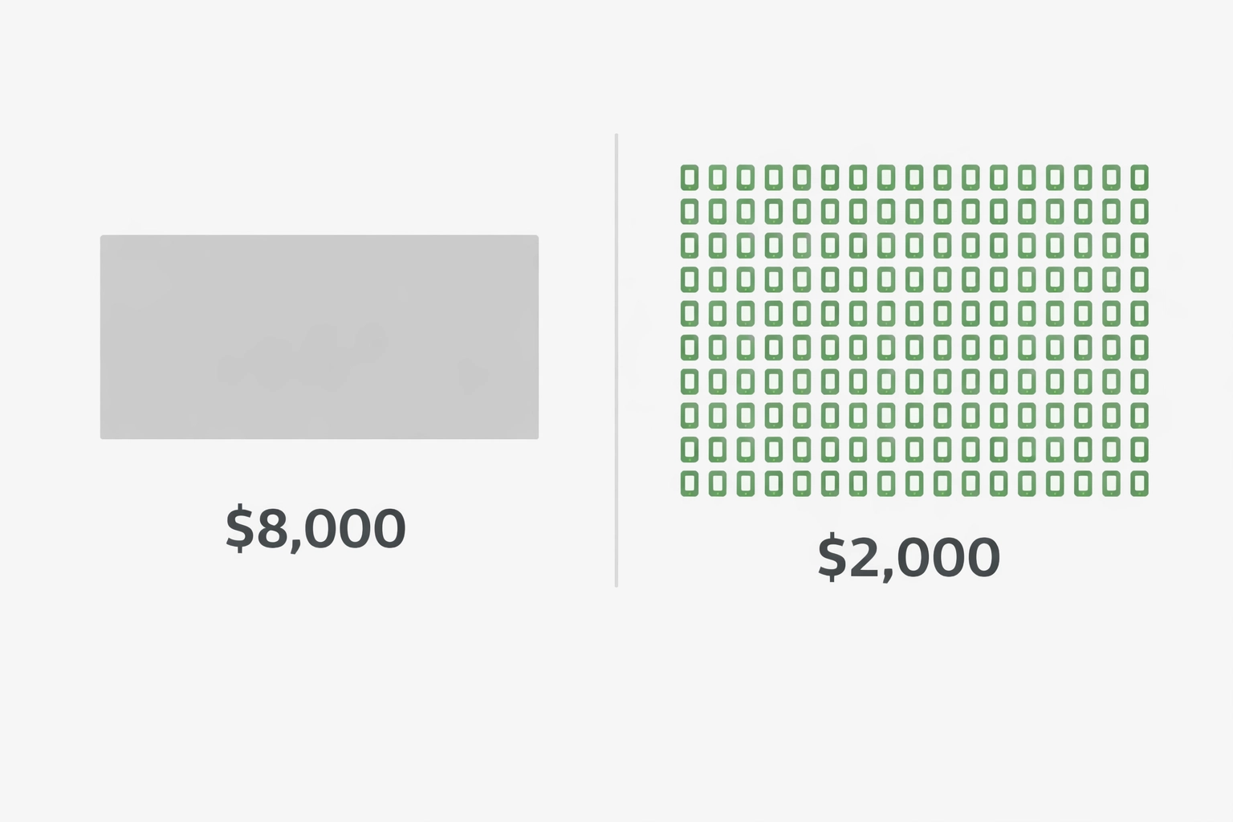This screenshot has height=822, width=1233.
Task: Select middle phone icon in the top row
Action: [x=914, y=177]
